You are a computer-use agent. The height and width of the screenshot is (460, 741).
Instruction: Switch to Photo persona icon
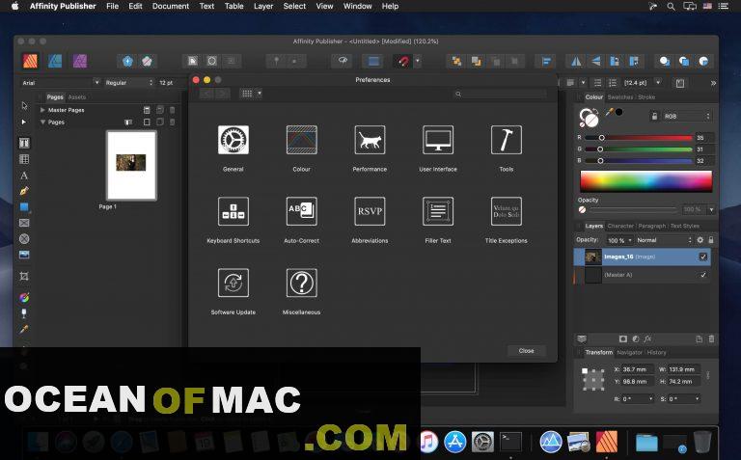coord(80,61)
